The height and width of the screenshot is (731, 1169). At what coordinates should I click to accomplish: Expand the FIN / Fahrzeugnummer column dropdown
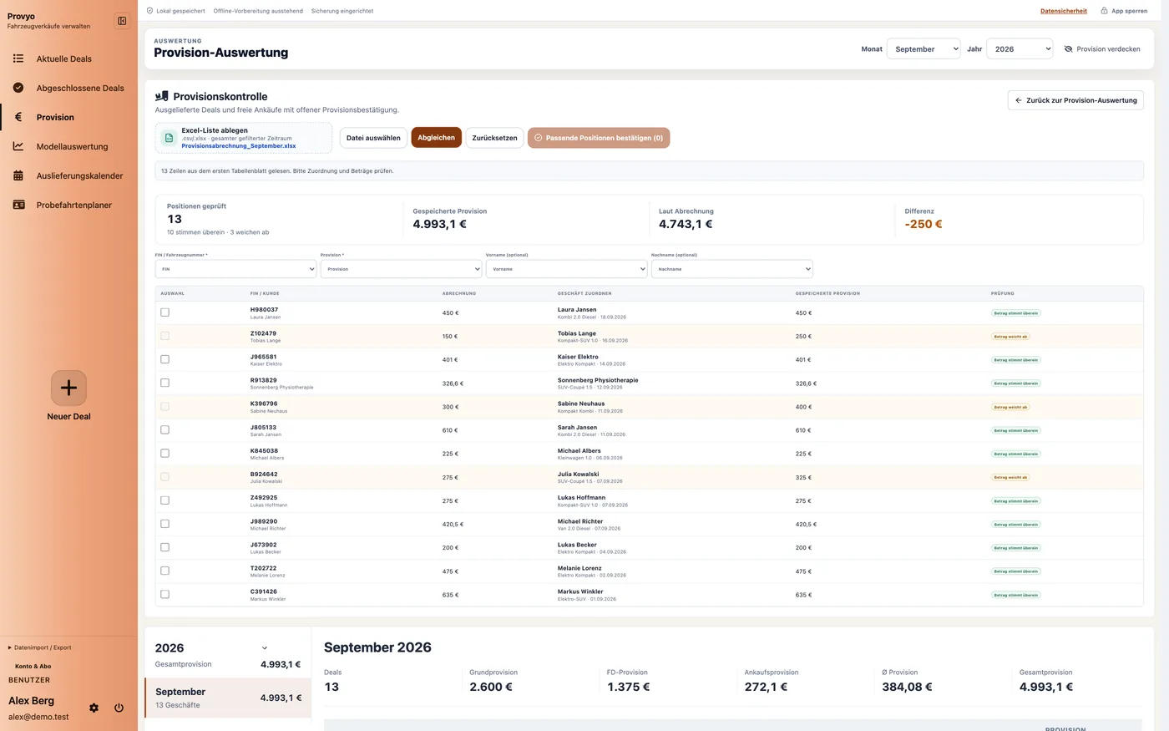pos(236,269)
